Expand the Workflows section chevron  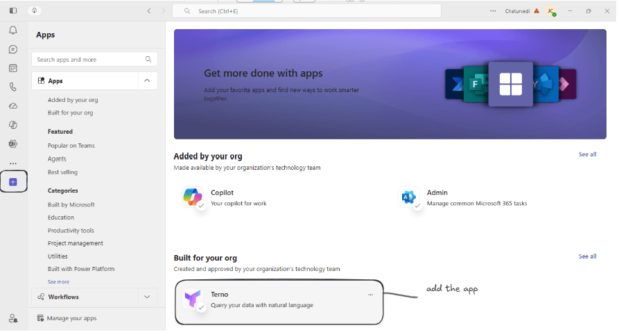(147, 297)
